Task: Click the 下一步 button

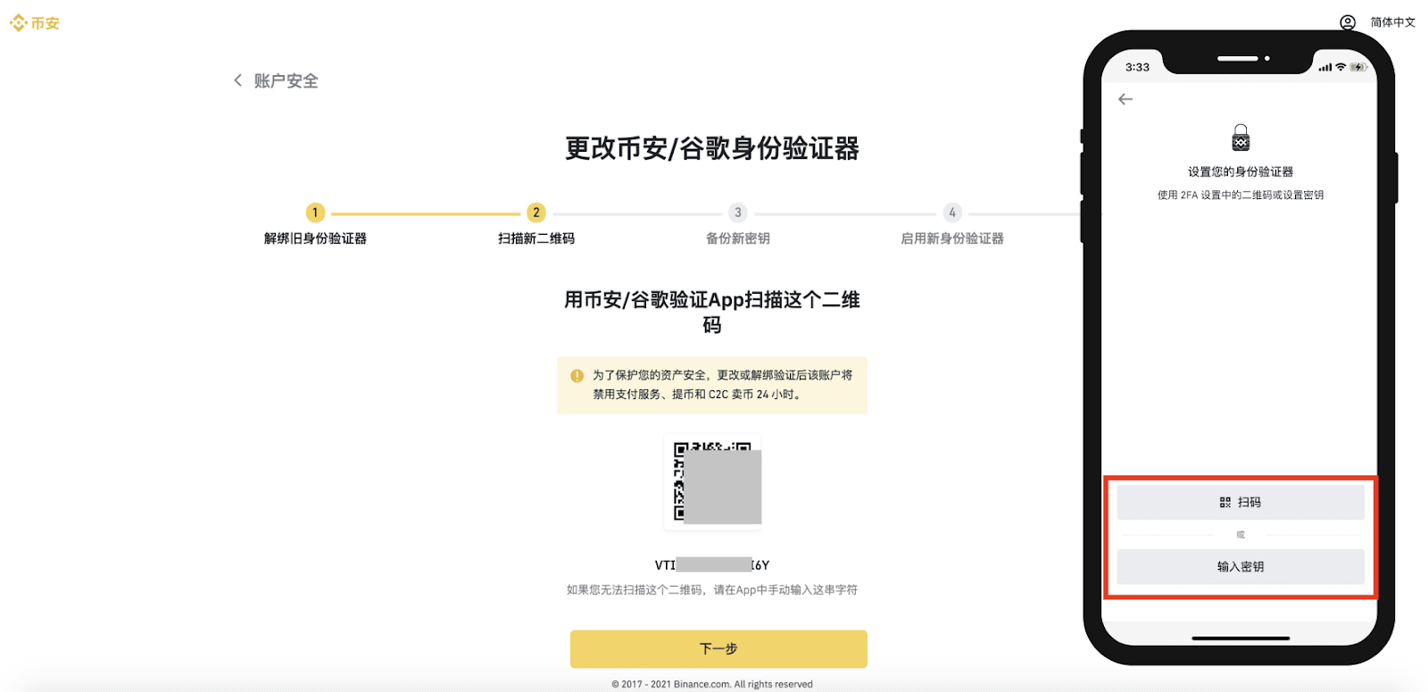Action: click(718, 649)
